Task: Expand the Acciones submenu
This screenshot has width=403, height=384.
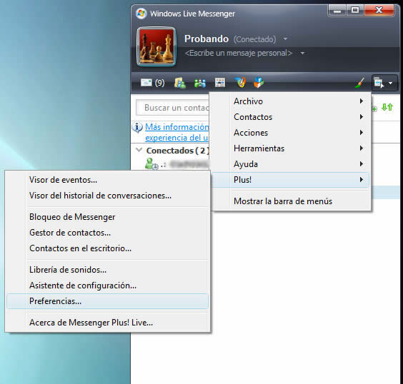Action: pyautogui.click(x=291, y=133)
